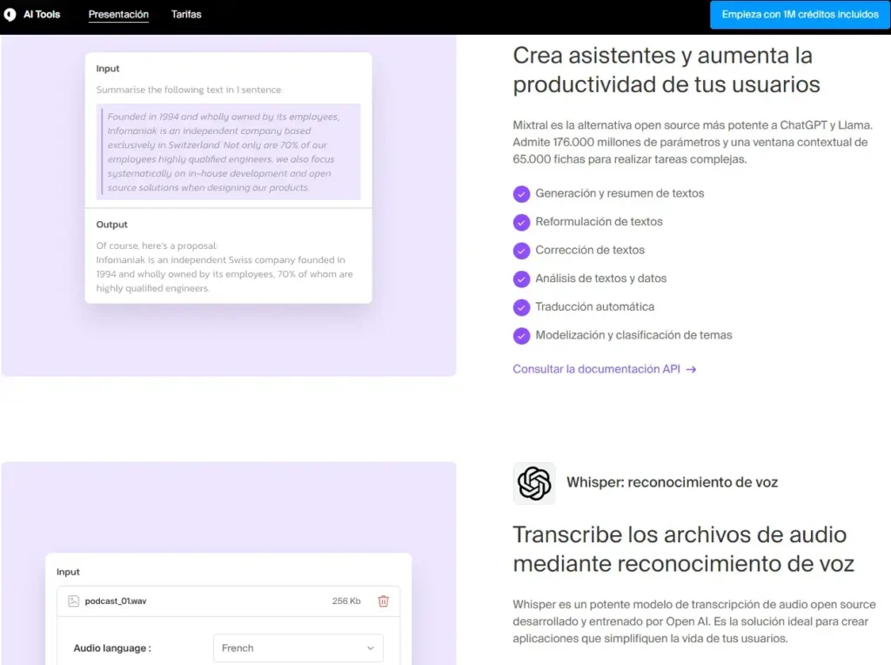Screen dimensions: 891x665
Task: Switch to the Presentación tab
Action: (x=118, y=14)
